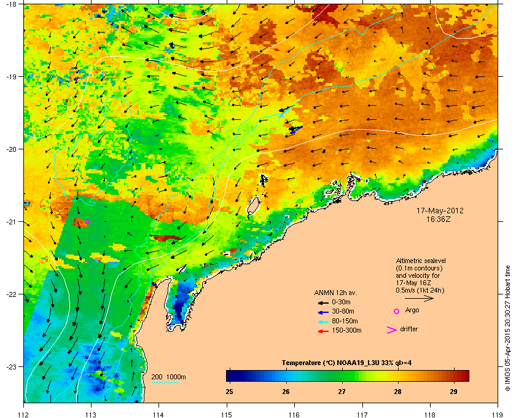The image size is (516, 418).
Task: Click the "0.5m/s (1kt 24h)" text
Action: (420, 291)
